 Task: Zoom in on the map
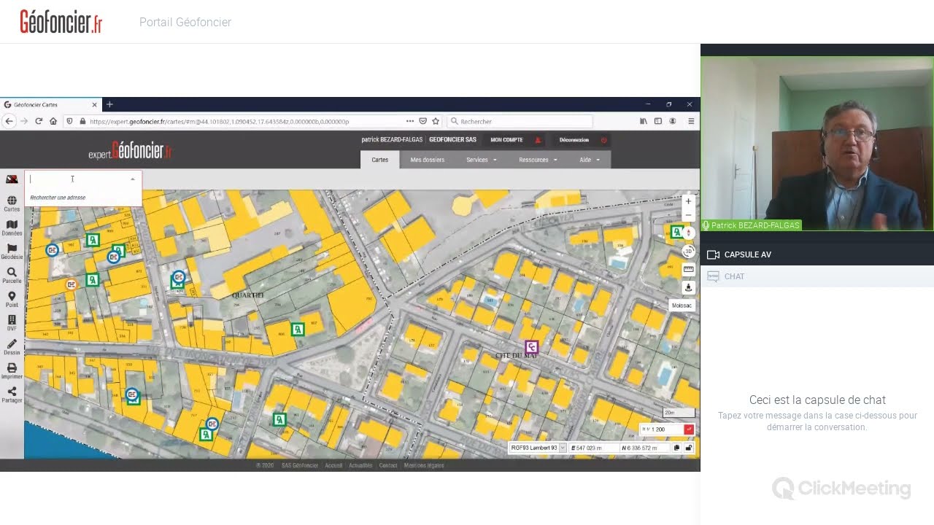688,201
